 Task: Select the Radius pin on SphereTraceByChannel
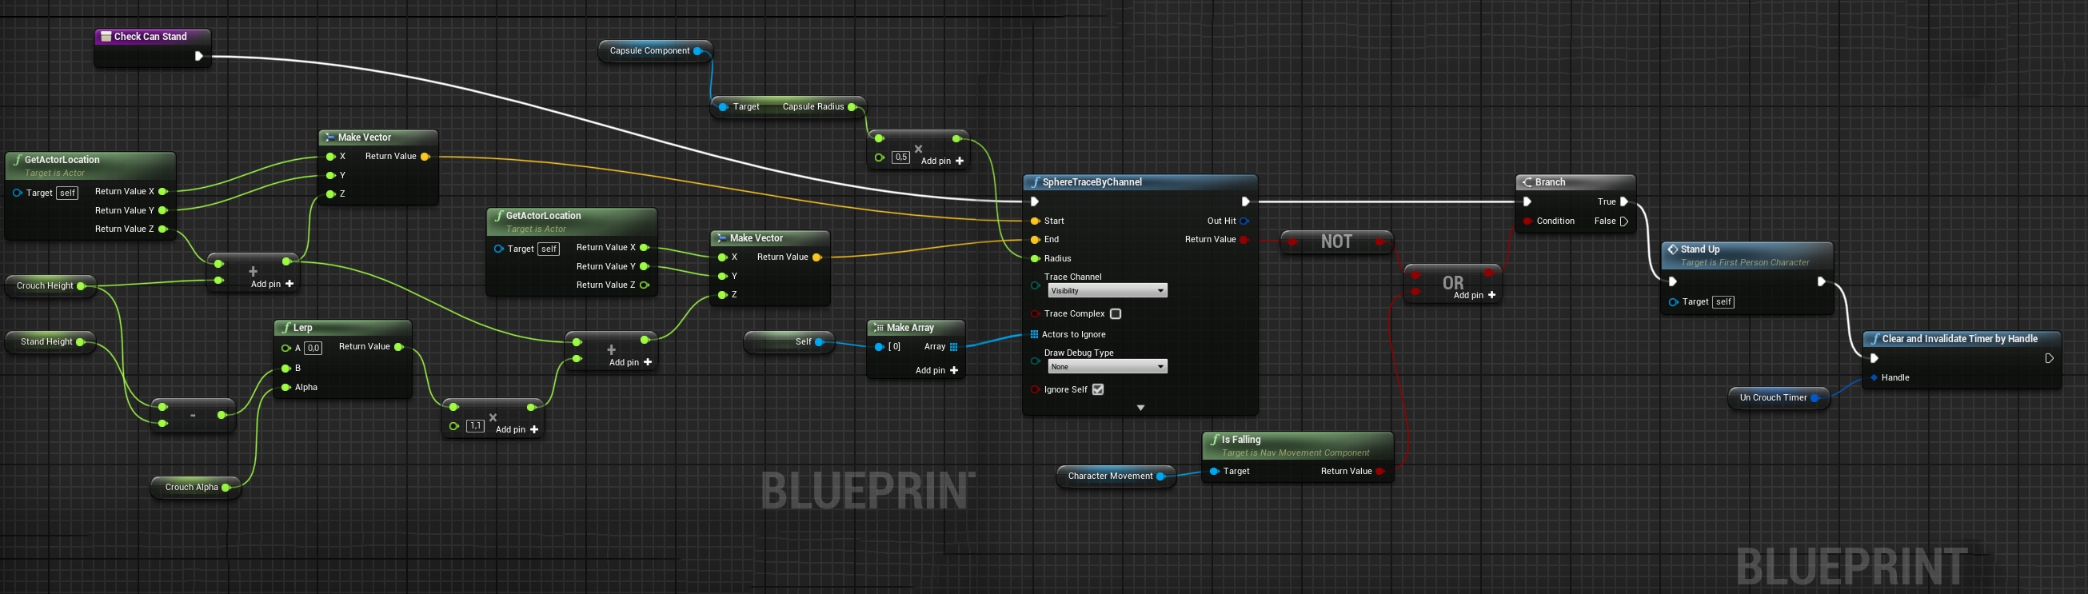pyautogui.click(x=1035, y=258)
